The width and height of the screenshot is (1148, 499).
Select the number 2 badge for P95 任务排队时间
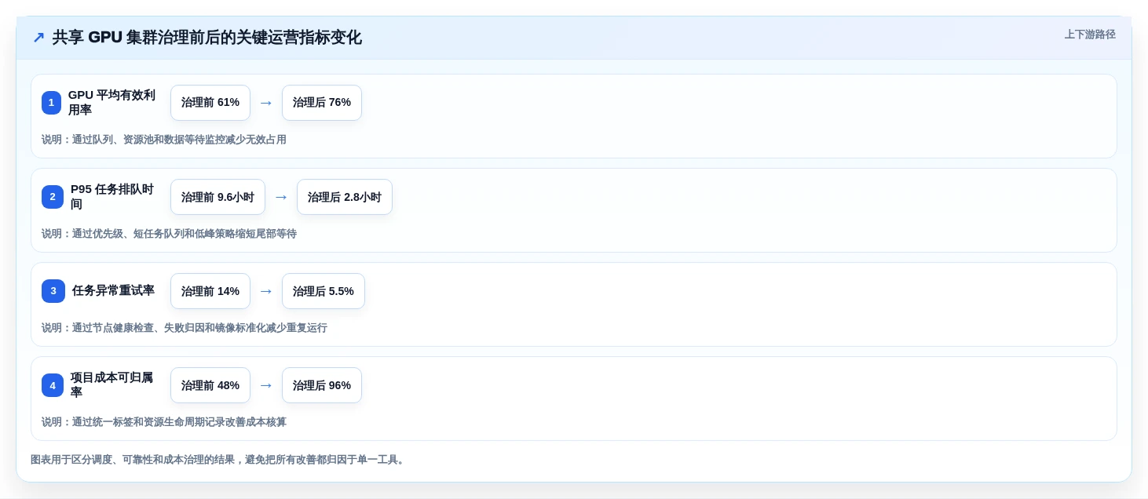(x=53, y=197)
